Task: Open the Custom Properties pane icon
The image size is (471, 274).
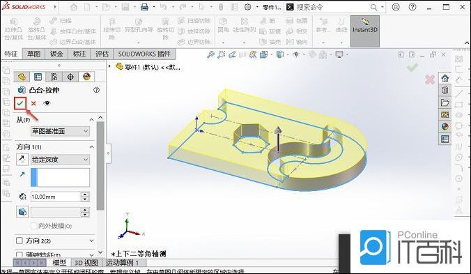Action: (445, 139)
